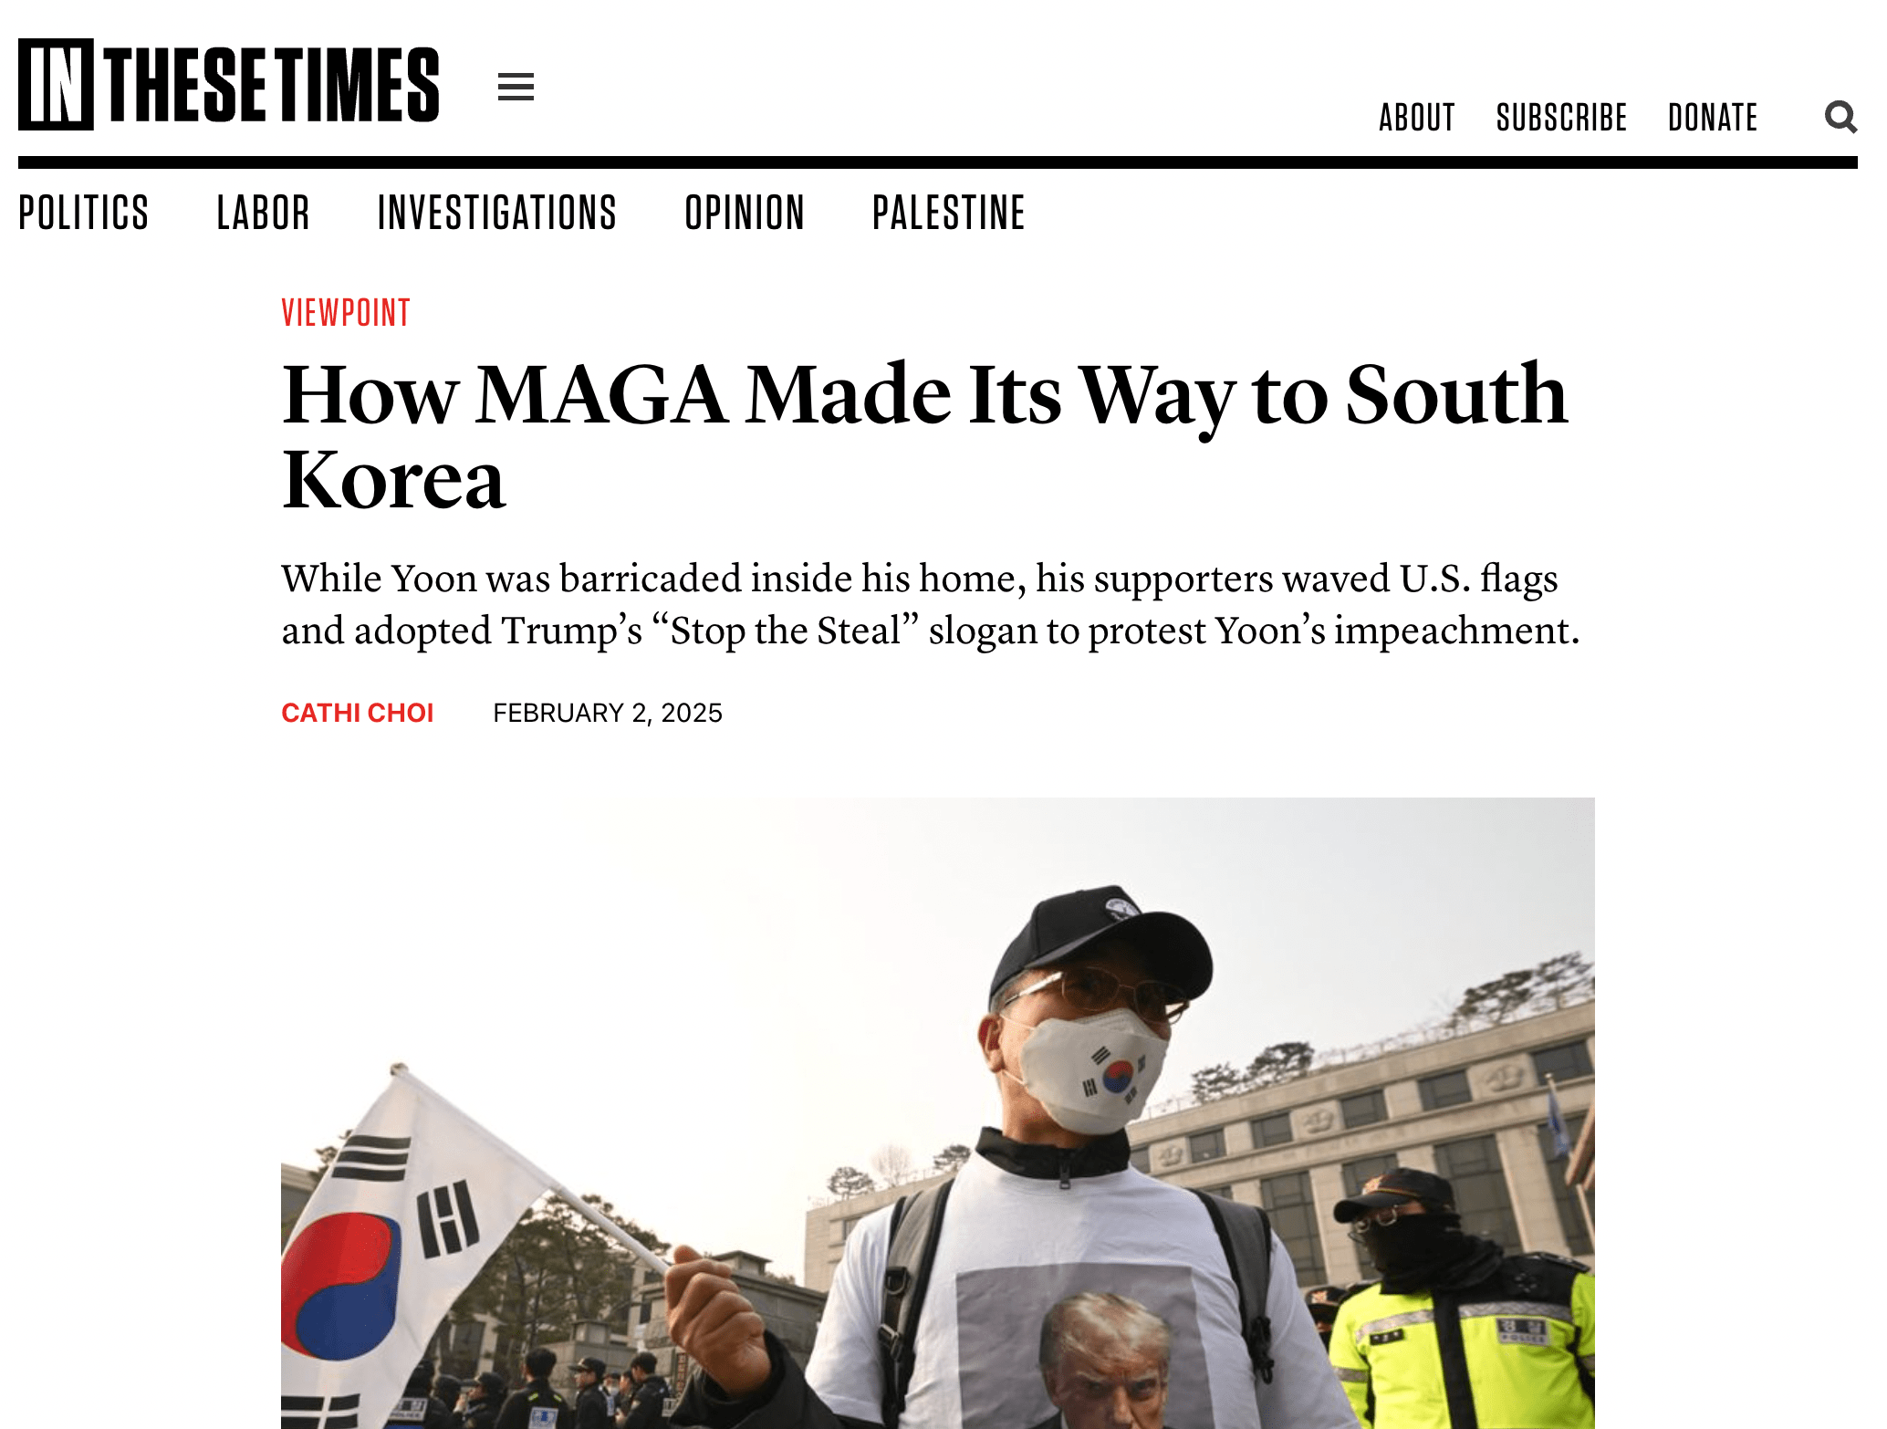The width and height of the screenshot is (1887, 1429).
Task: Open the Donate link
Action: [1713, 118]
